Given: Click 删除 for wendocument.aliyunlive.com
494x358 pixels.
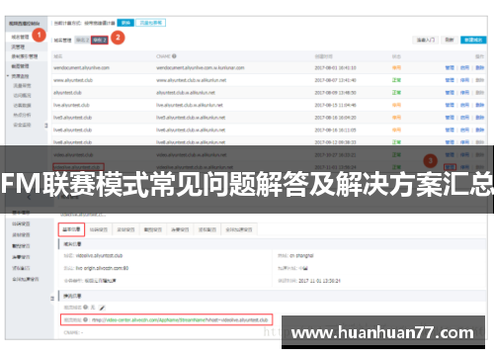Looking at the screenshot, I should click(479, 67).
